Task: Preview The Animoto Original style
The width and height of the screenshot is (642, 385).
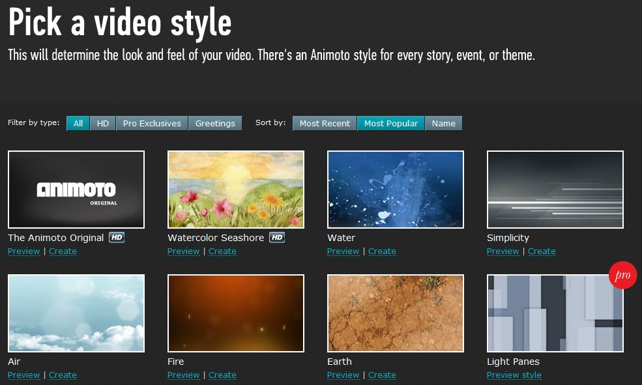Action: tap(23, 251)
